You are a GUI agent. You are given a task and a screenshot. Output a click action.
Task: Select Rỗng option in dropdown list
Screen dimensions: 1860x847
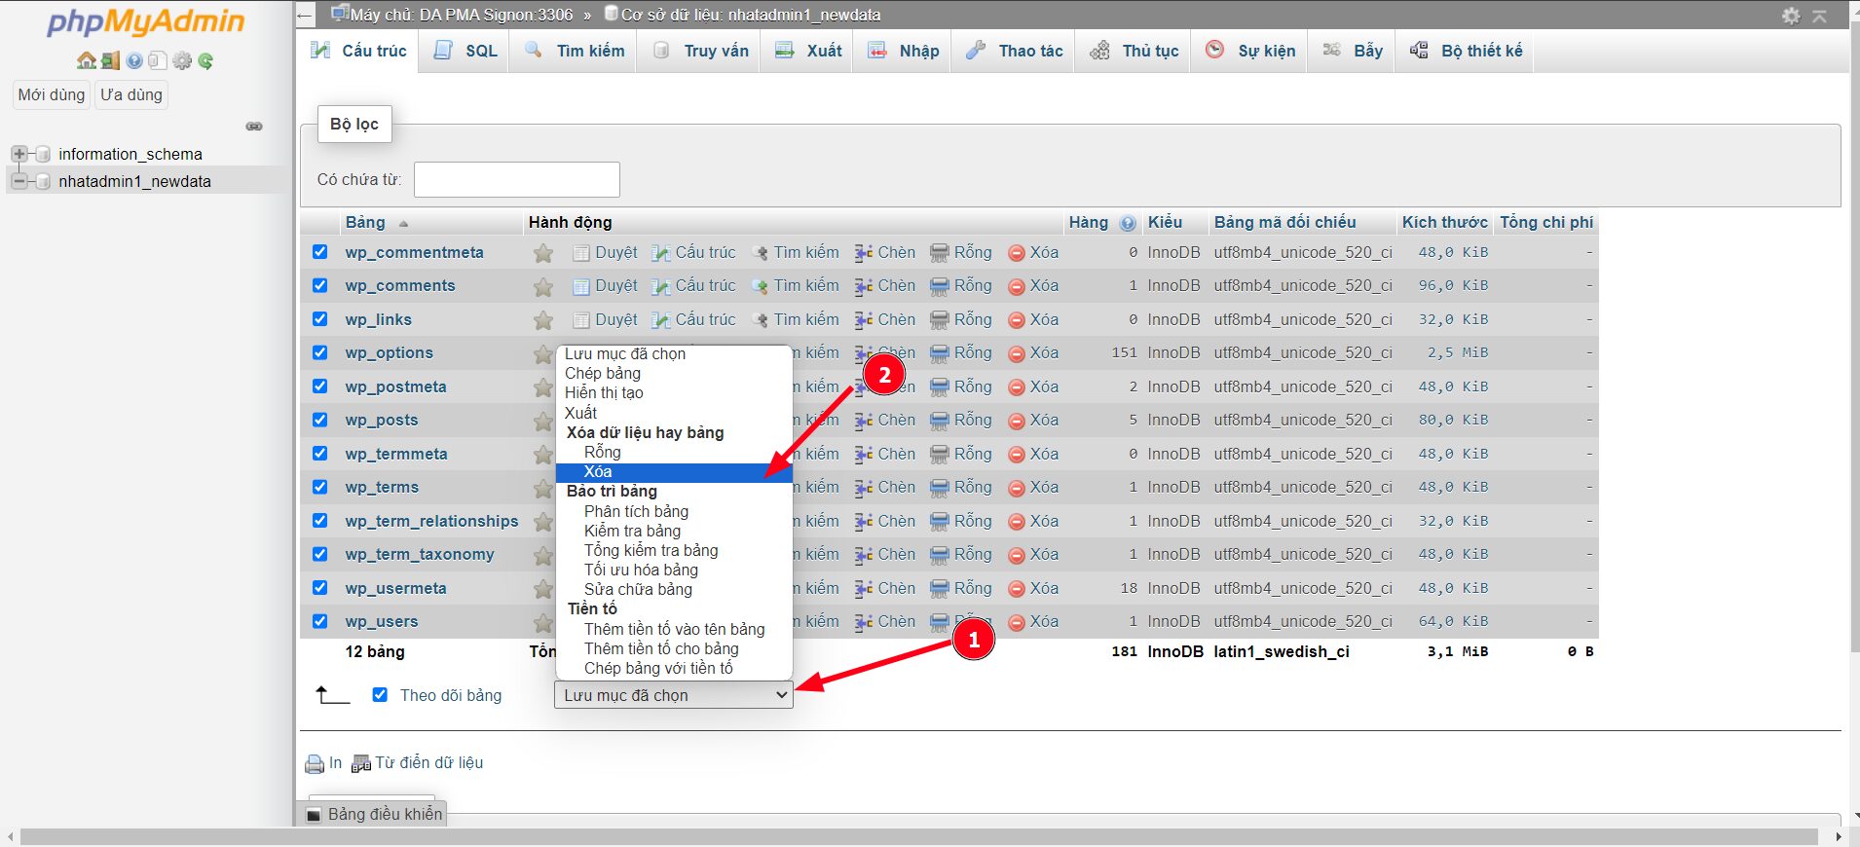pyautogui.click(x=674, y=453)
